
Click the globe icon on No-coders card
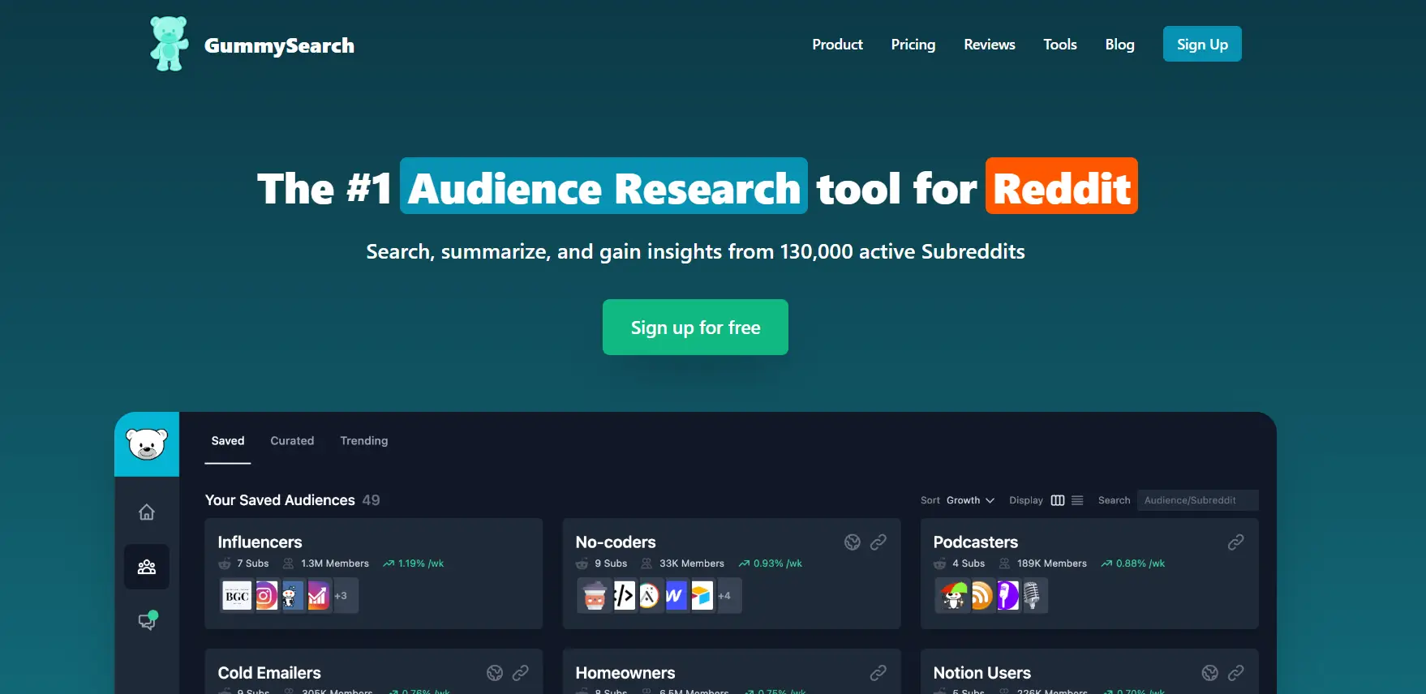coord(852,542)
